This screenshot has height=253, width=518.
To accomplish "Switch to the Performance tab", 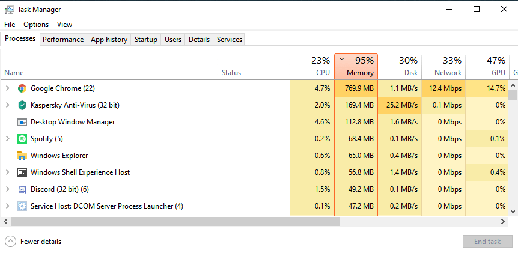I will coord(63,40).
